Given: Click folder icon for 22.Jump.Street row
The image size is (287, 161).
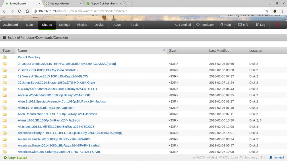Looking at the screenshot, I should (5, 83).
